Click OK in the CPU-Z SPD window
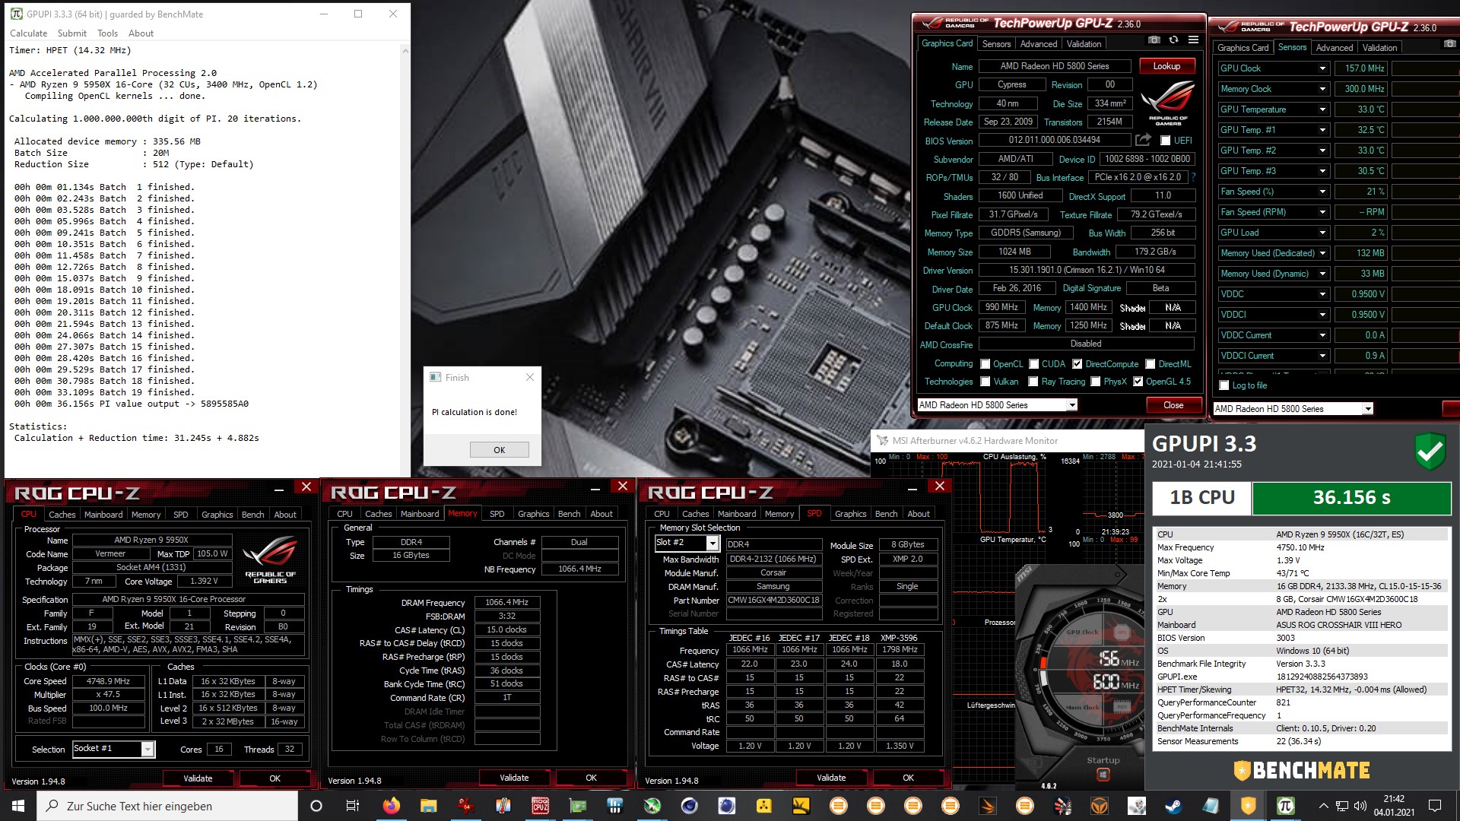Viewport: 1460px width, 821px height. pos(908,778)
